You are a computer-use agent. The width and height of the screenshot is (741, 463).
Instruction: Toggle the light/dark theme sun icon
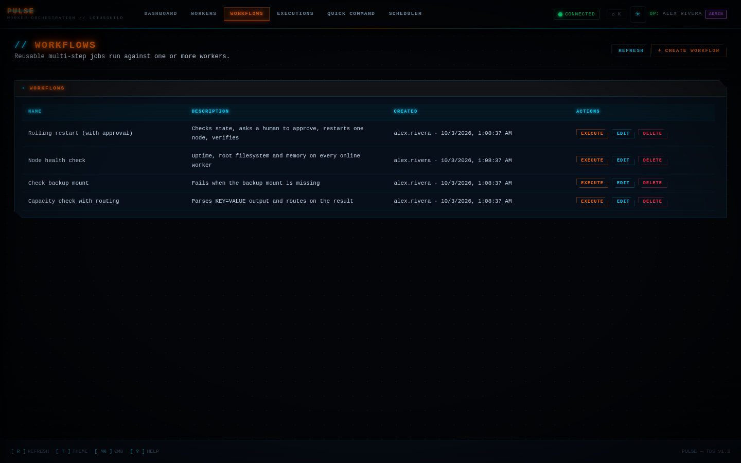638,14
